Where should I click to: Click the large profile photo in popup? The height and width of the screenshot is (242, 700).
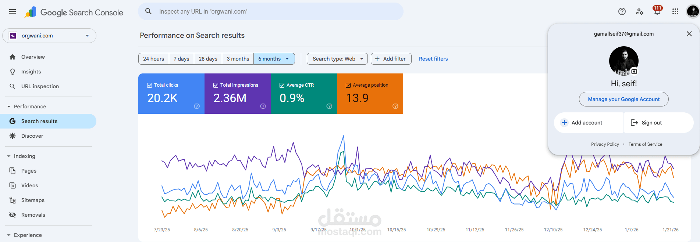pos(624,61)
